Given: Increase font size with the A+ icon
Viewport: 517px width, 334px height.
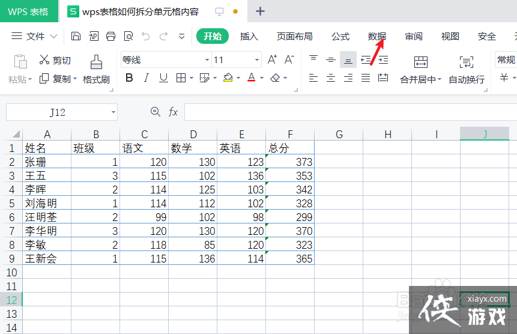Looking at the screenshot, I should pos(272,59).
